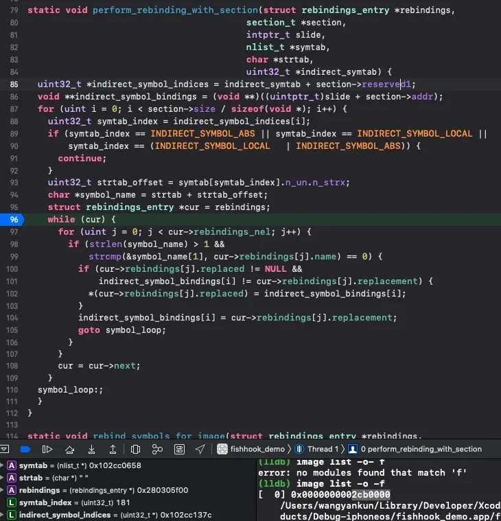Deactivate breakpoints with the blue breakpoint icon
Viewport: 501px width, 521px height.
[25, 449]
